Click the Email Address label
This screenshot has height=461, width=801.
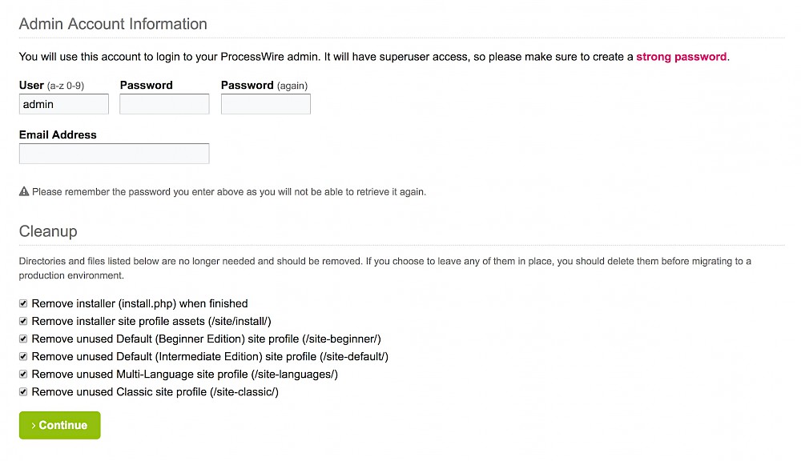tap(57, 134)
